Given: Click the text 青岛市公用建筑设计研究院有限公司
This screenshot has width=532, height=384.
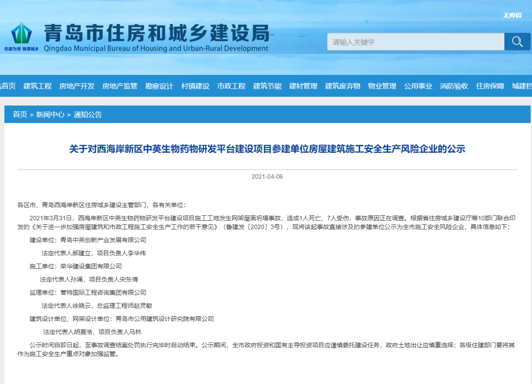Looking at the screenshot, I should pos(165,319).
